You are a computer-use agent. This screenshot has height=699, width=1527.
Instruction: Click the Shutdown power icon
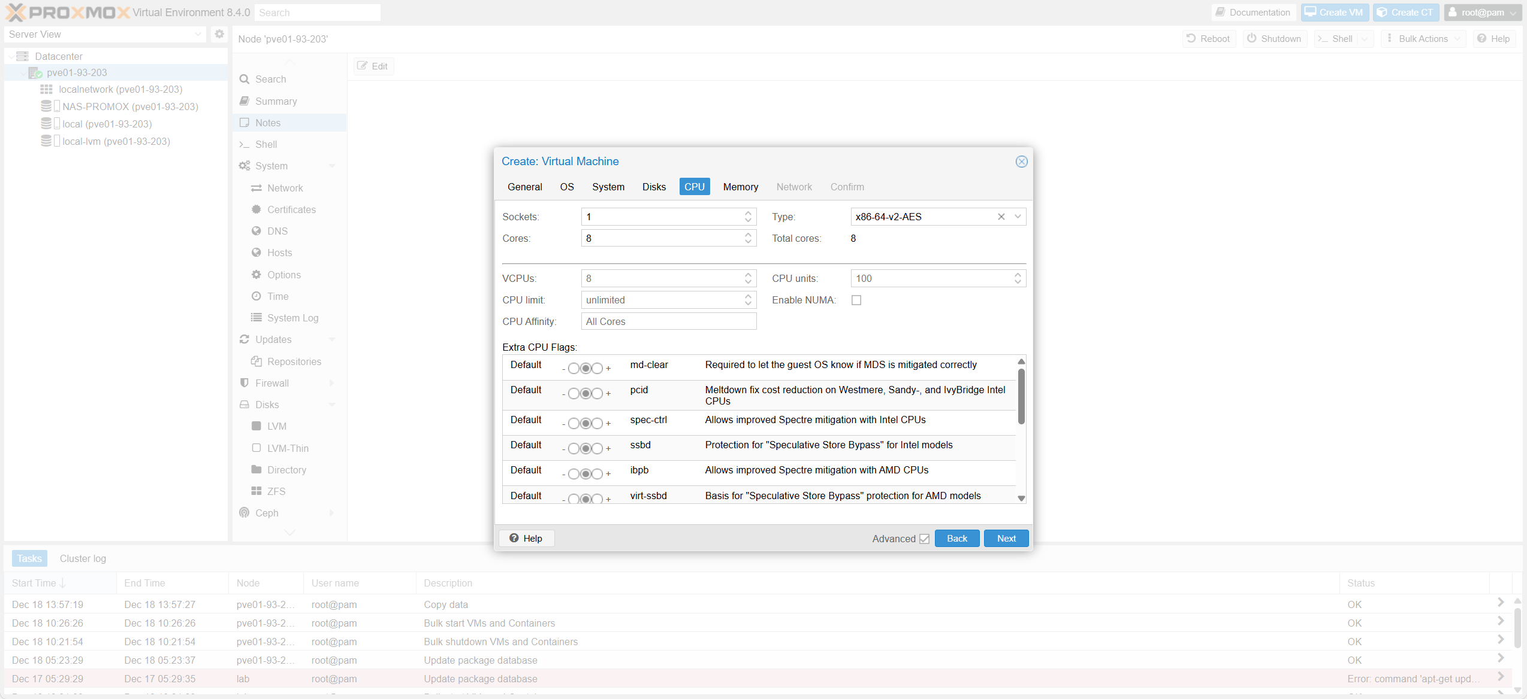coord(1251,38)
